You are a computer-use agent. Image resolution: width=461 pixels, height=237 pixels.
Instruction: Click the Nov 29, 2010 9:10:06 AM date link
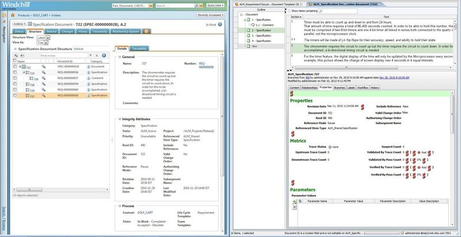pos(394,78)
